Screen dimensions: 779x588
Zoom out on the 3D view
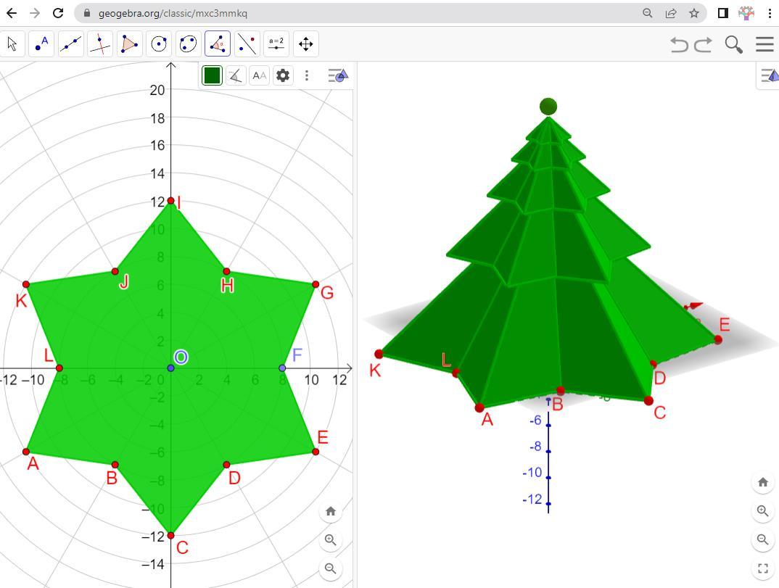(x=763, y=539)
